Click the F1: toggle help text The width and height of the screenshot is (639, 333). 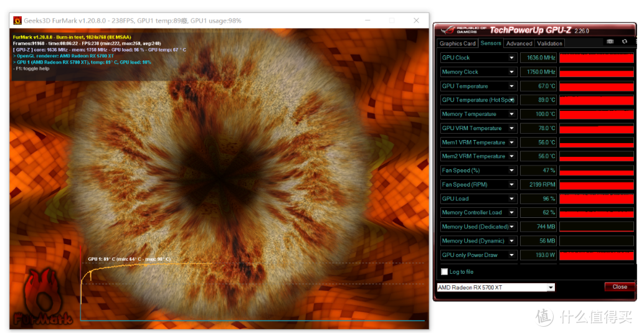click(x=31, y=68)
